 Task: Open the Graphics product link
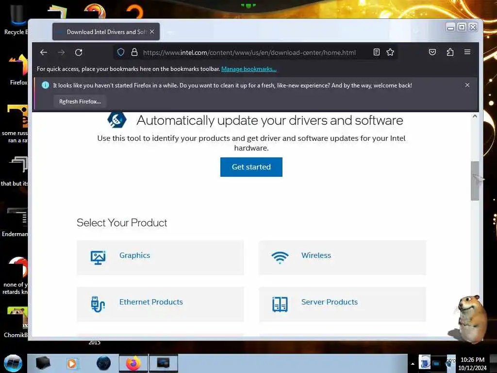click(x=135, y=255)
